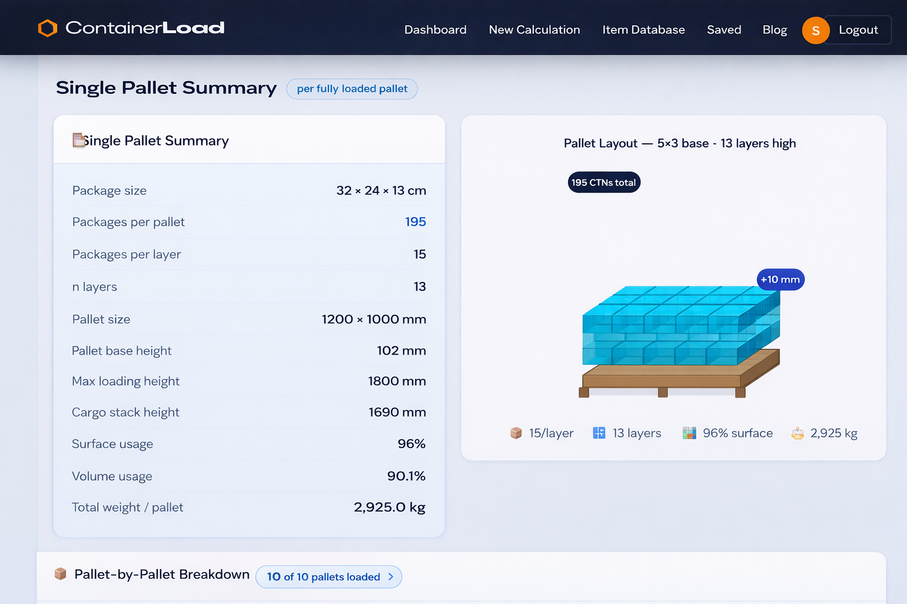Open the Dashboard menu item
Image resolution: width=907 pixels, height=604 pixels.
(435, 29)
